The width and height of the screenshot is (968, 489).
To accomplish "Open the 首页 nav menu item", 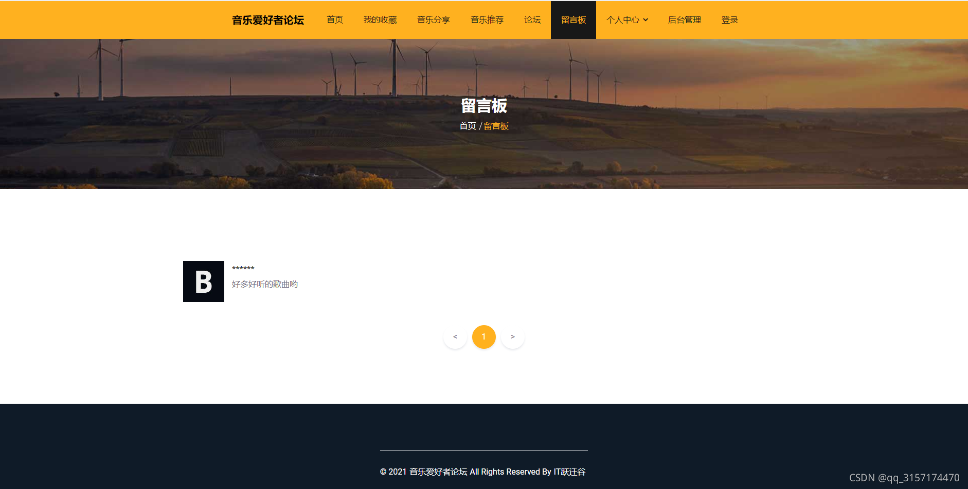I will click(335, 20).
